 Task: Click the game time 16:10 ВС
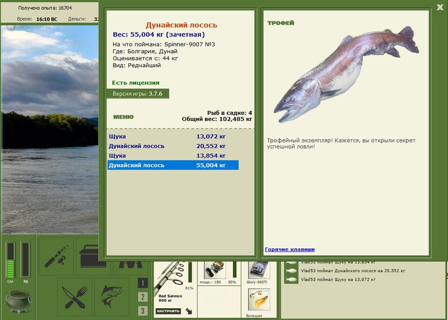46,19
